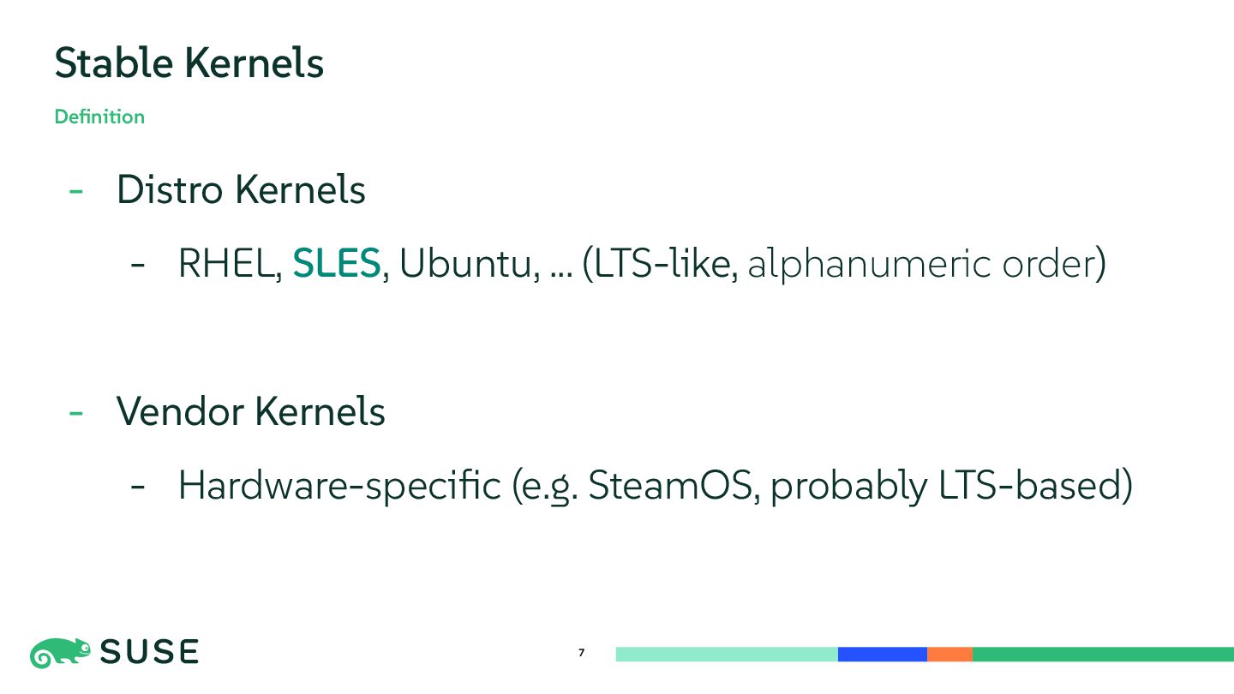Select the Stable Kernels slide title
The image size is (1234, 694).
pos(189,63)
